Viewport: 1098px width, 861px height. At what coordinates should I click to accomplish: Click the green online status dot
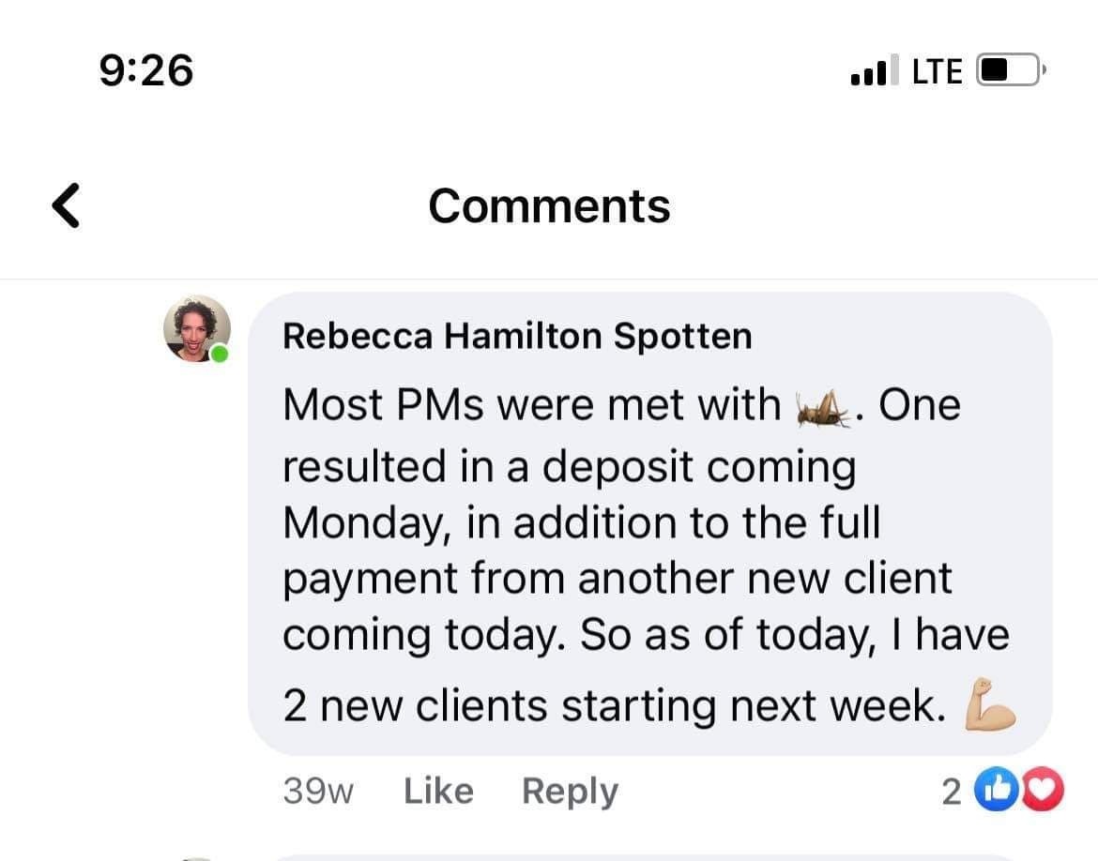click(x=220, y=354)
